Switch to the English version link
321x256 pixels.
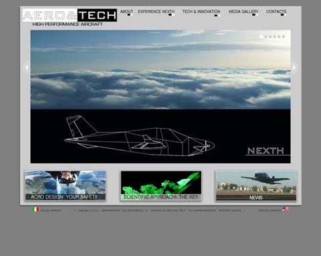(x=270, y=210)
